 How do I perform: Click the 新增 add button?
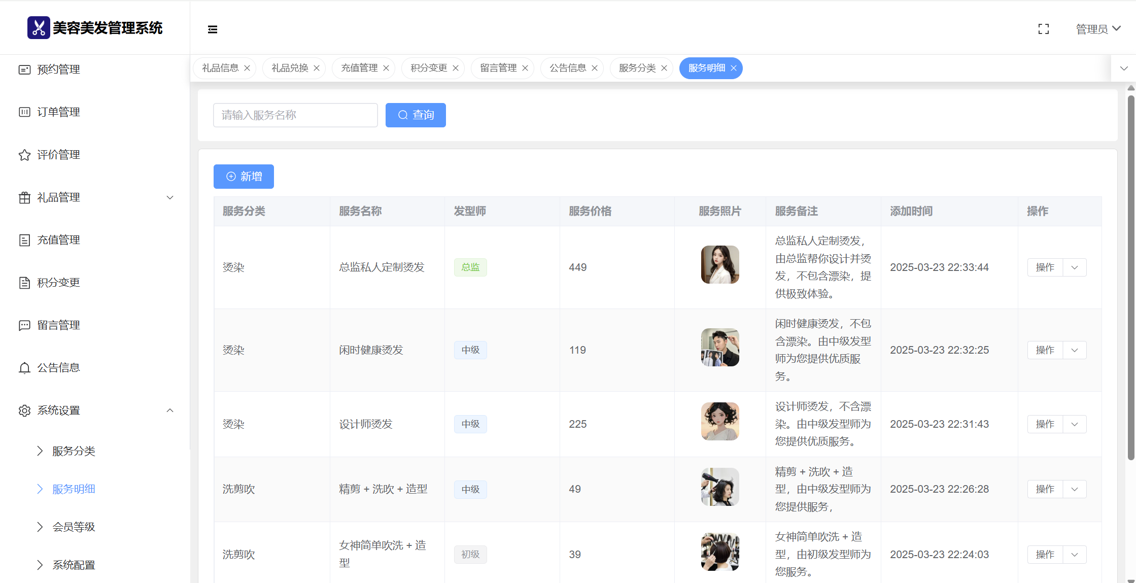pos(244,177)
